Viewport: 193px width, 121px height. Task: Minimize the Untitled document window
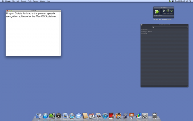point(9,11)
